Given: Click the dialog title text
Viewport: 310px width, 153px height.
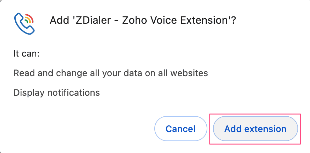Looking at the screenshot, I should click(x=143, y=20).
